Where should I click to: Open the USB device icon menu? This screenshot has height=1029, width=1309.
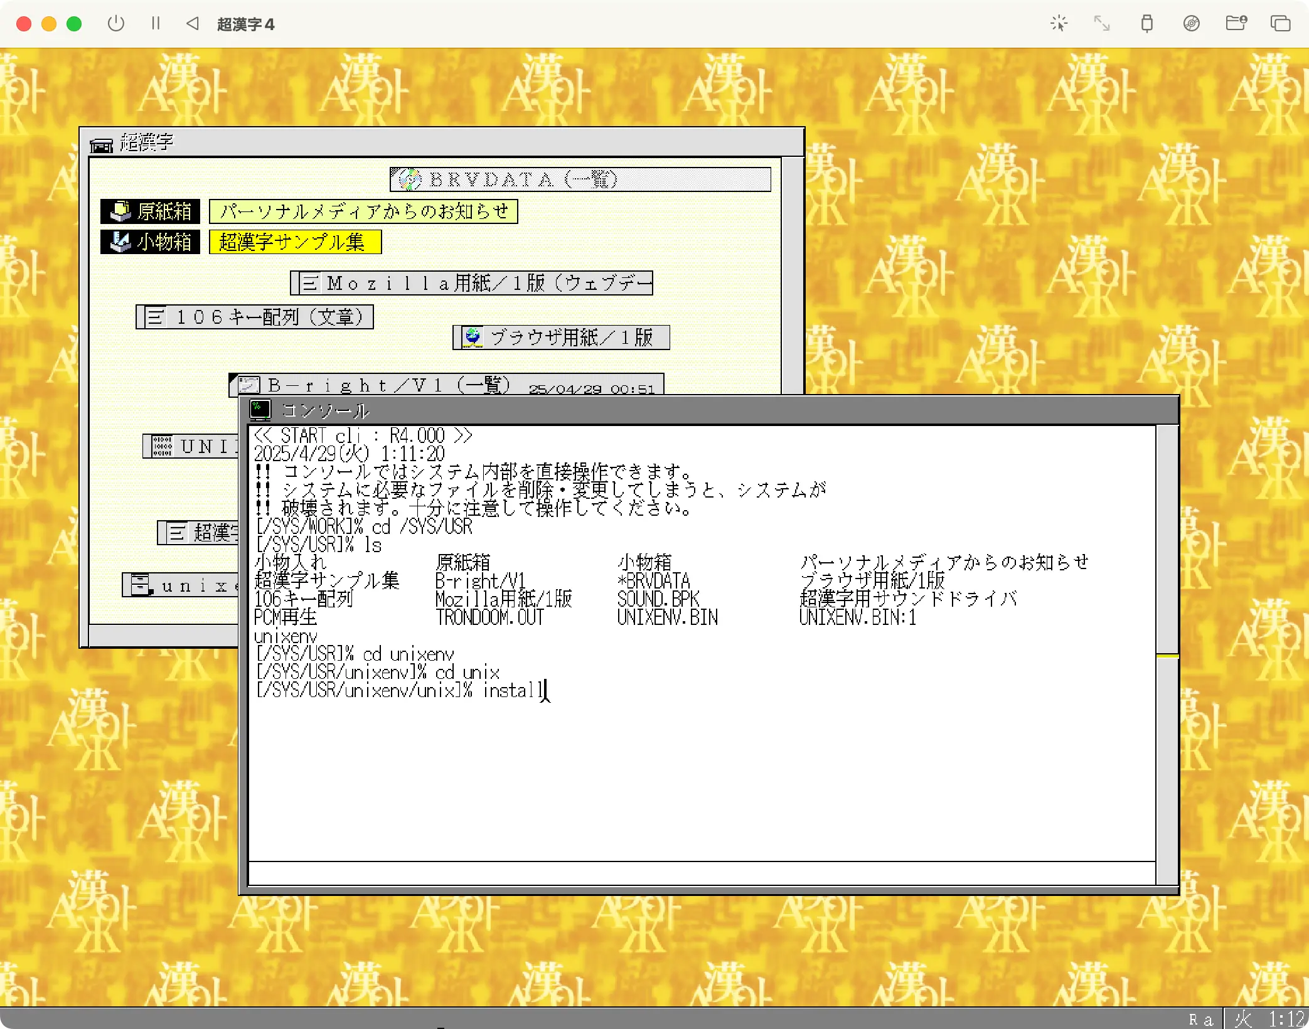click(1146, 24)
